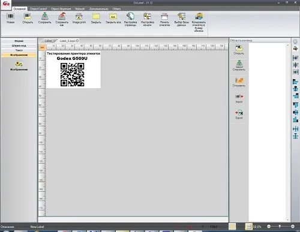The width and height of the screenshot is (300, 232).
Task: Collapse the Изображение object category
Action: coord(19,55)
